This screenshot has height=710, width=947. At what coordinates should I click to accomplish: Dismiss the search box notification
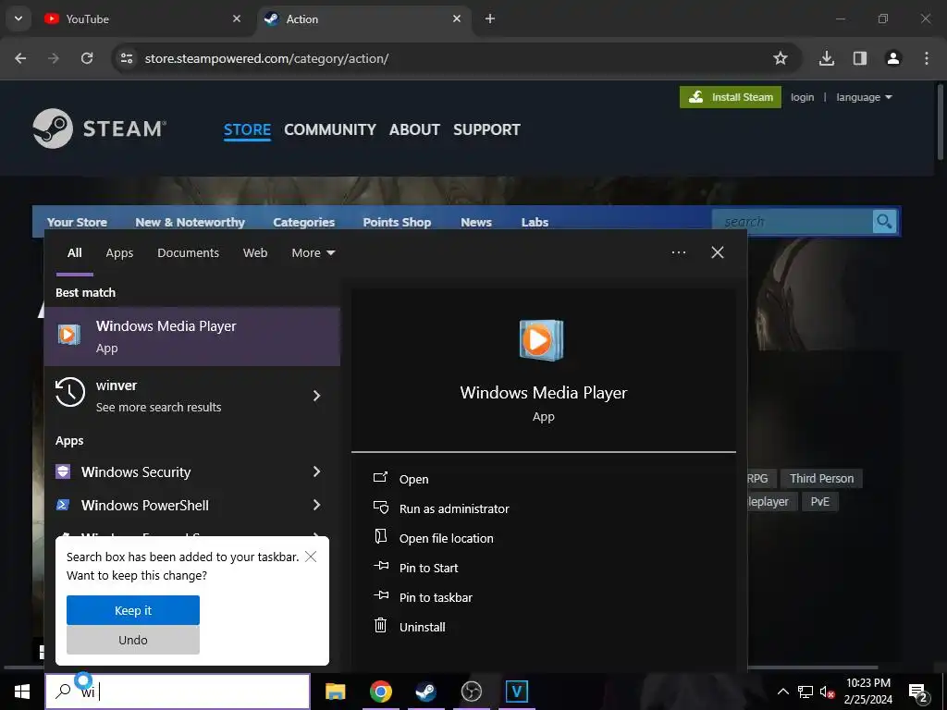[311, 557]
